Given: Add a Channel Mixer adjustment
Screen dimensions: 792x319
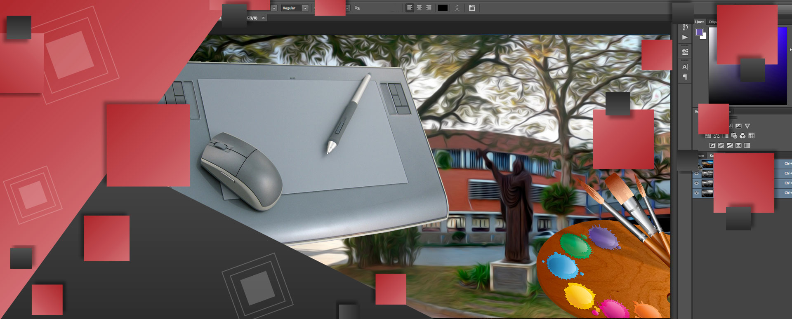Looking at the screenshot, I should (742, 136).
